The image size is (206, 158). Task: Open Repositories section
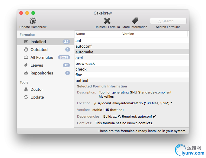pyautogui.click(x=46, y=73)
